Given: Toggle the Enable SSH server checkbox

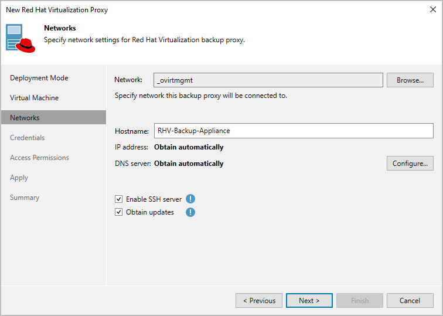Looking at the screenshot, I should (118, 199).
